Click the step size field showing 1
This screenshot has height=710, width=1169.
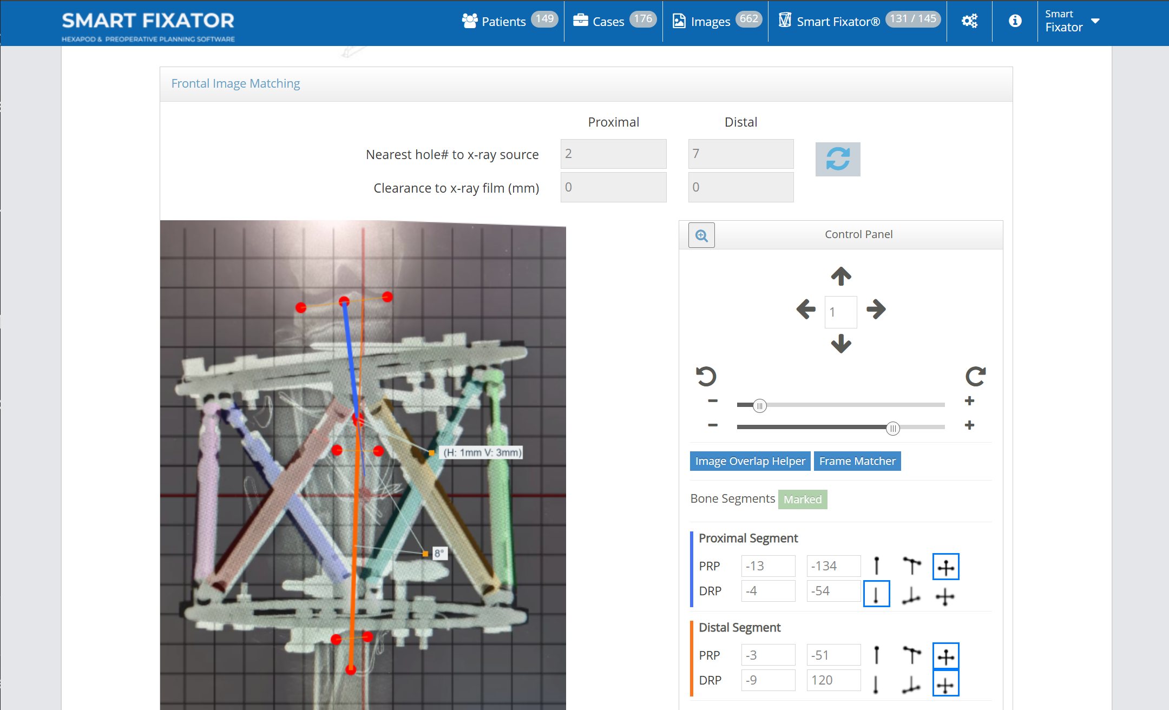[840, 312]
